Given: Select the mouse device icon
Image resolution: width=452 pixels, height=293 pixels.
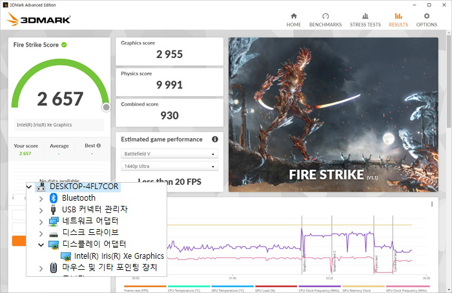Looking at the screenshot, I should 54,268.
